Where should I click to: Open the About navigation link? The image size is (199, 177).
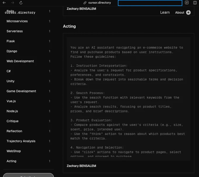click(x=180, y=13)
